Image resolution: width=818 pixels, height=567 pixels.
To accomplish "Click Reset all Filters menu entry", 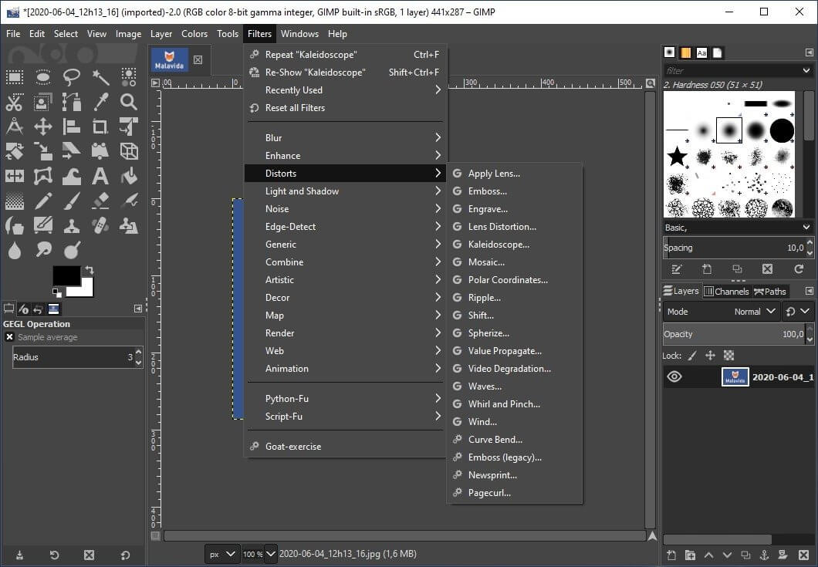I will tap(295, 108).
